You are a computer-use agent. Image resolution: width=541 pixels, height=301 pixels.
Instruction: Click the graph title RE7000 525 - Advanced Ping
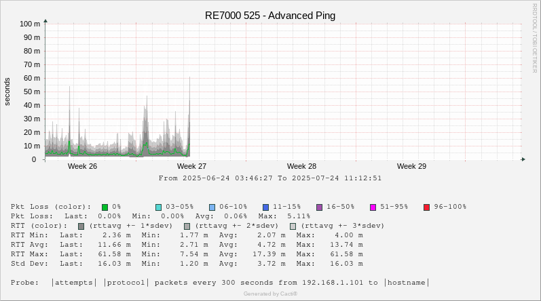[270, 16]
